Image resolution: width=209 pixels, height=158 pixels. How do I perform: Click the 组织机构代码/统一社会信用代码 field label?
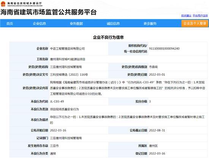[136, 48]
